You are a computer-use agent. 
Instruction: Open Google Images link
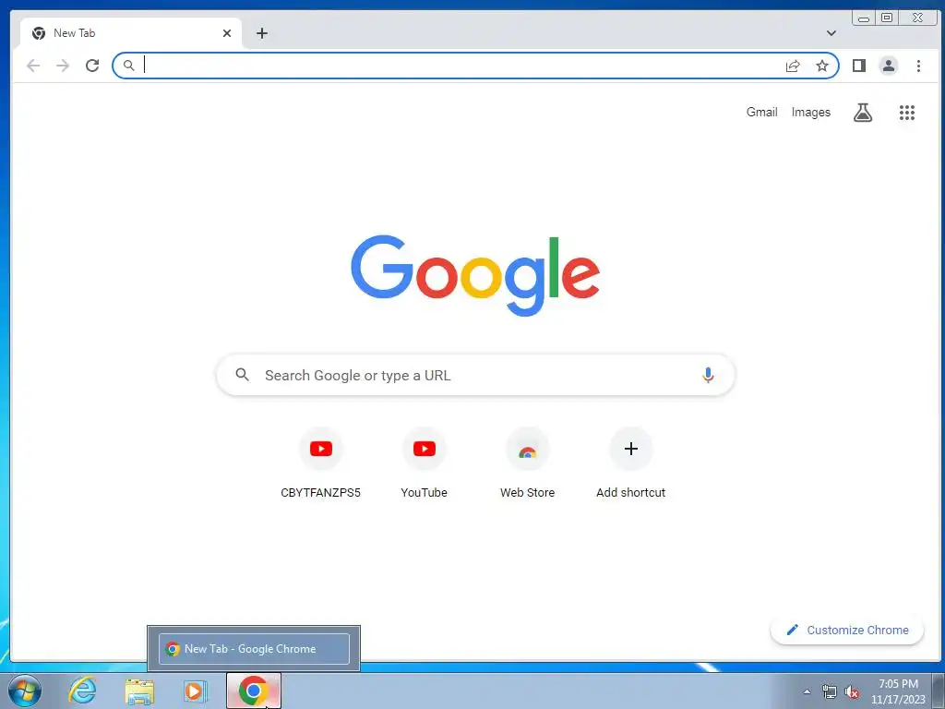(x=810, y=112)
